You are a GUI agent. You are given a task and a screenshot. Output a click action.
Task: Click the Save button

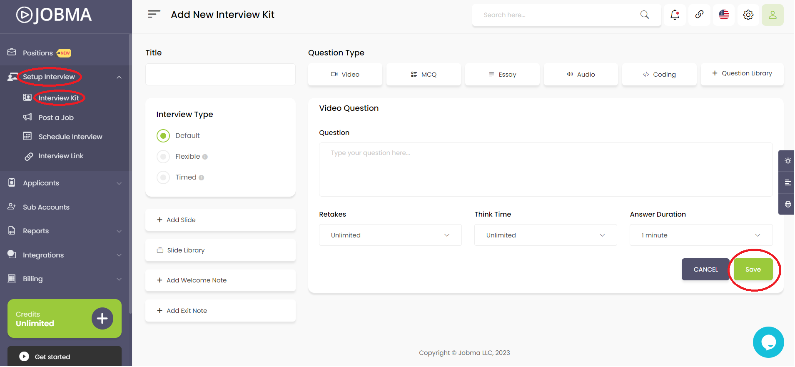click(753, 270)
